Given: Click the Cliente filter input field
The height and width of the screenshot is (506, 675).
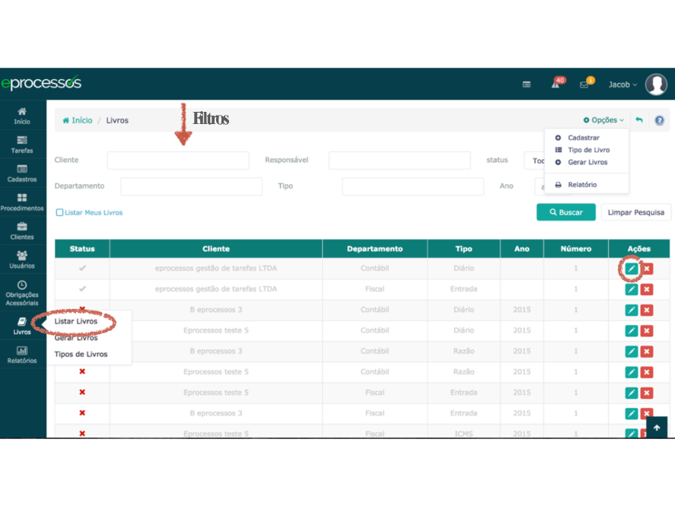Looking at the screenshot, I should [178, 161].
